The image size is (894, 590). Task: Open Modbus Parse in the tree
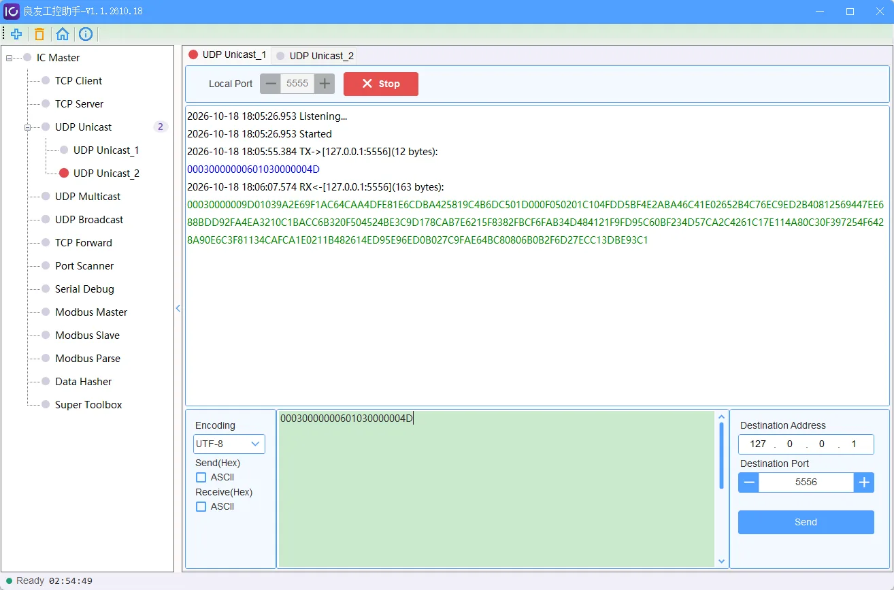click(88, 359)
